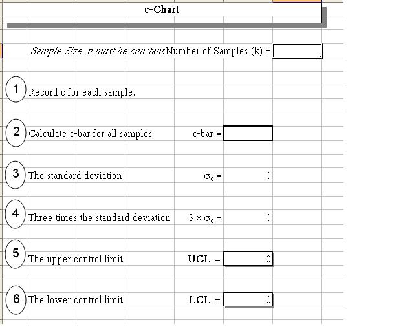Click the circled step 5 marker
Viewport: 414px width, 331px height.
click(x=16, y=255)
